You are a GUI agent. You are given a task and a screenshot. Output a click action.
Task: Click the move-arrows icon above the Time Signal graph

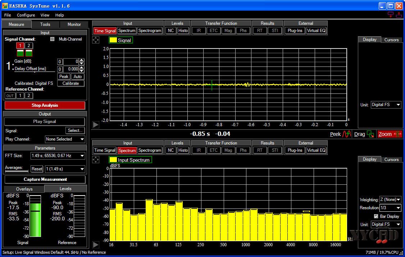coord(96,40)
